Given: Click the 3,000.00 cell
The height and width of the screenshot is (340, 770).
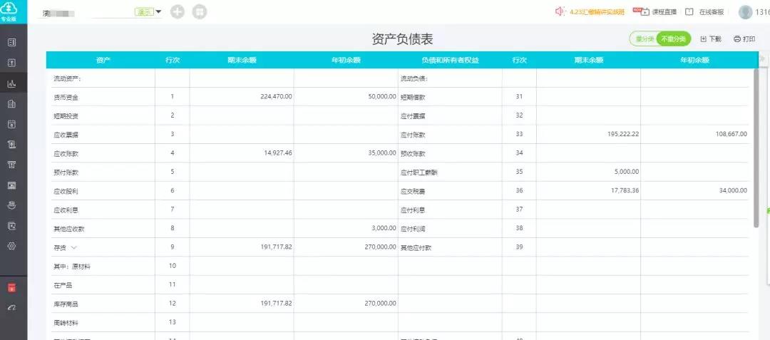Looking at the screenshot, I should click(384, 228).
